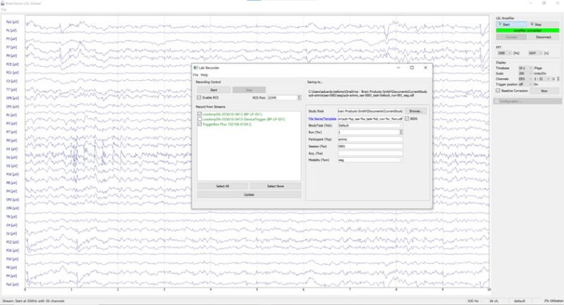
Task: Click the Study Root path field
Action: 370,111
